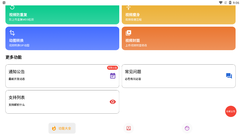The width and height of the screenshot is (241, 135).
Task: Tap the floating red 有新公告 button
Action: [x=231, y=111]
